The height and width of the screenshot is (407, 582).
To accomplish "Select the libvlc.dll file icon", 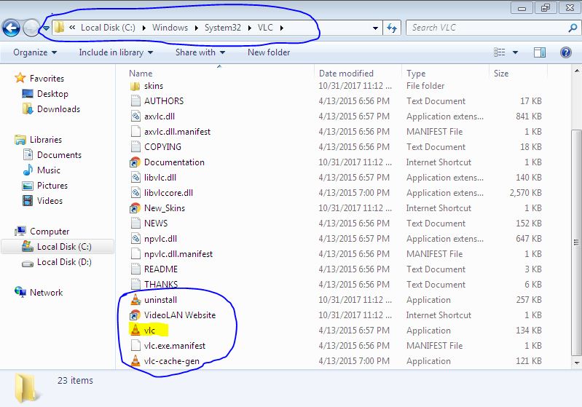I will click(135, 178).
